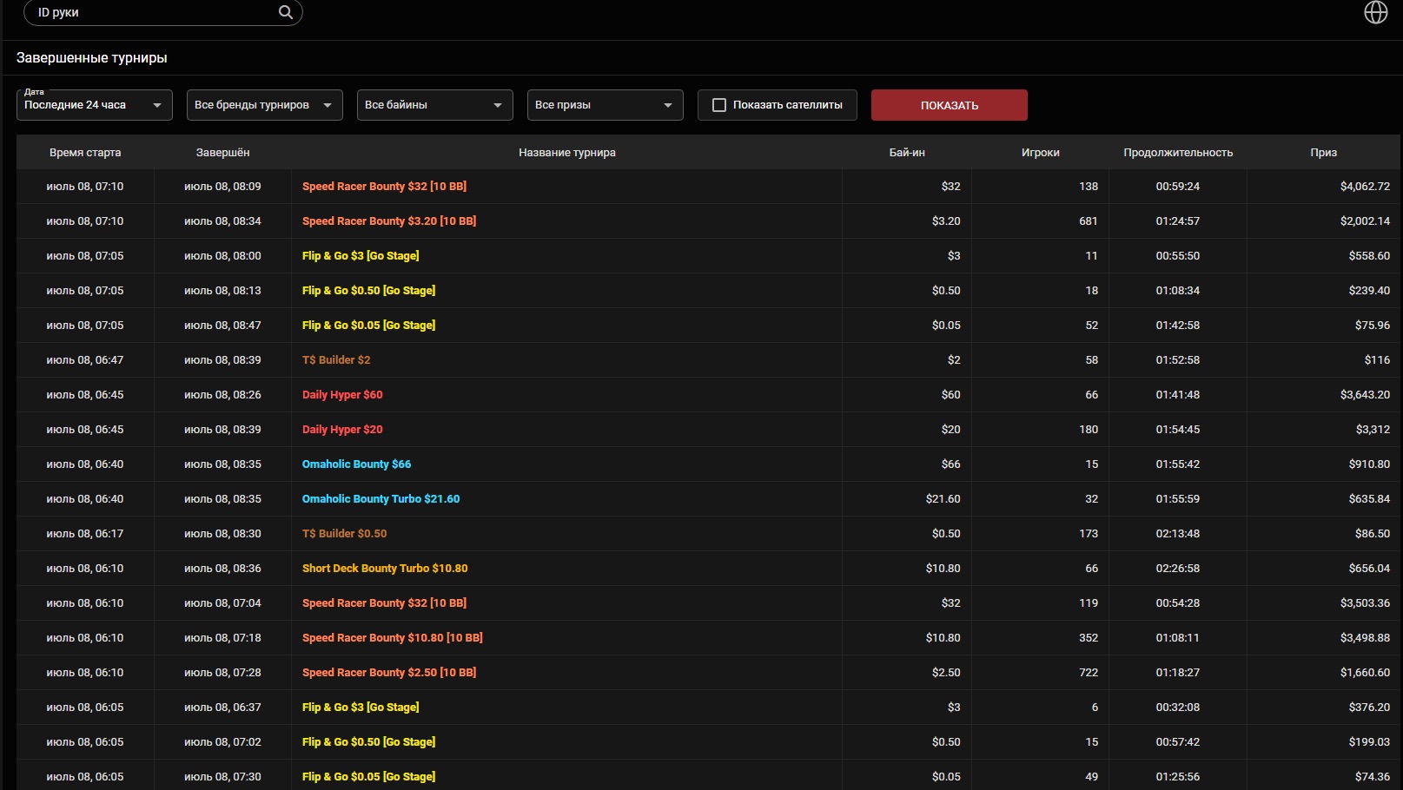The width and height of the screenshot is (1403, 790).
Task: Open Flip & Go $0.05 with 49 players
Action: 368,777
